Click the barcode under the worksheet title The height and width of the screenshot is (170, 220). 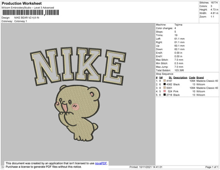(x=30, y=12)
